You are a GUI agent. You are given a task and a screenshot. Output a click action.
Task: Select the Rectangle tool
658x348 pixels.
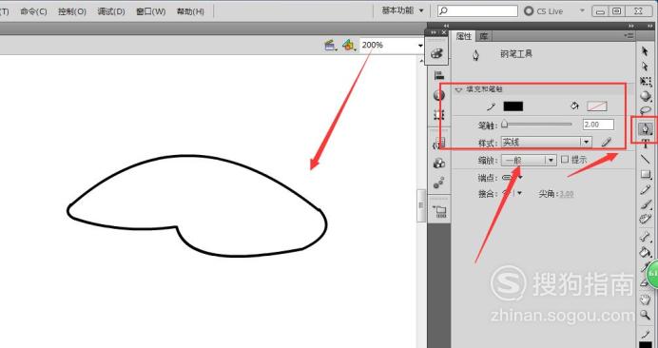click(x=645, y=174)
